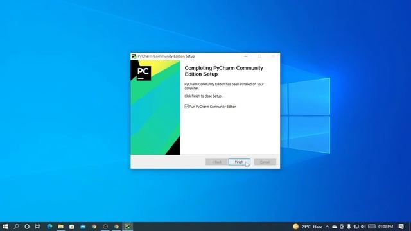Viewport: 411px width, 231px height.
Task: Click the greyed-out Back button
Action: coord(216,162)
